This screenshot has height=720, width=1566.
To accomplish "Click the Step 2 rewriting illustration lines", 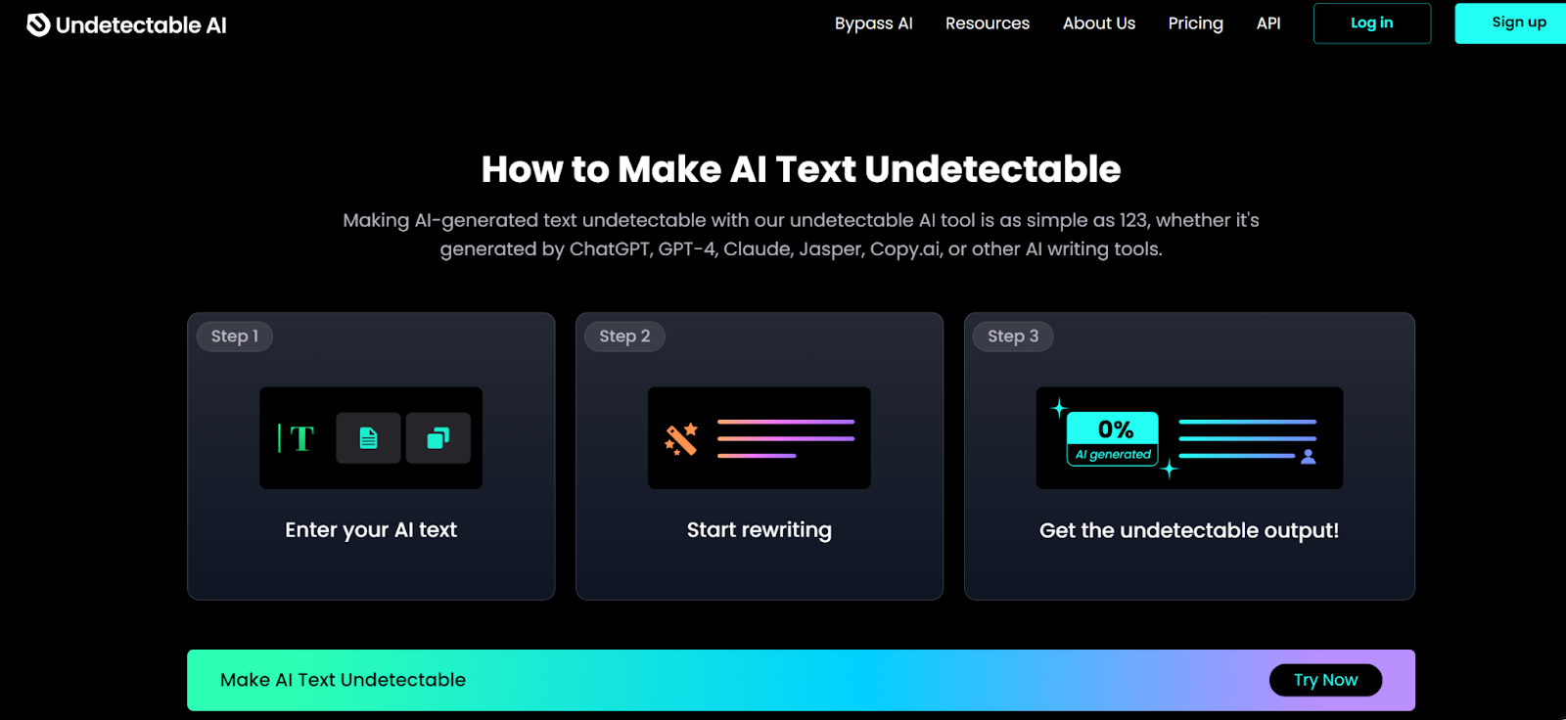I will 786,438.
